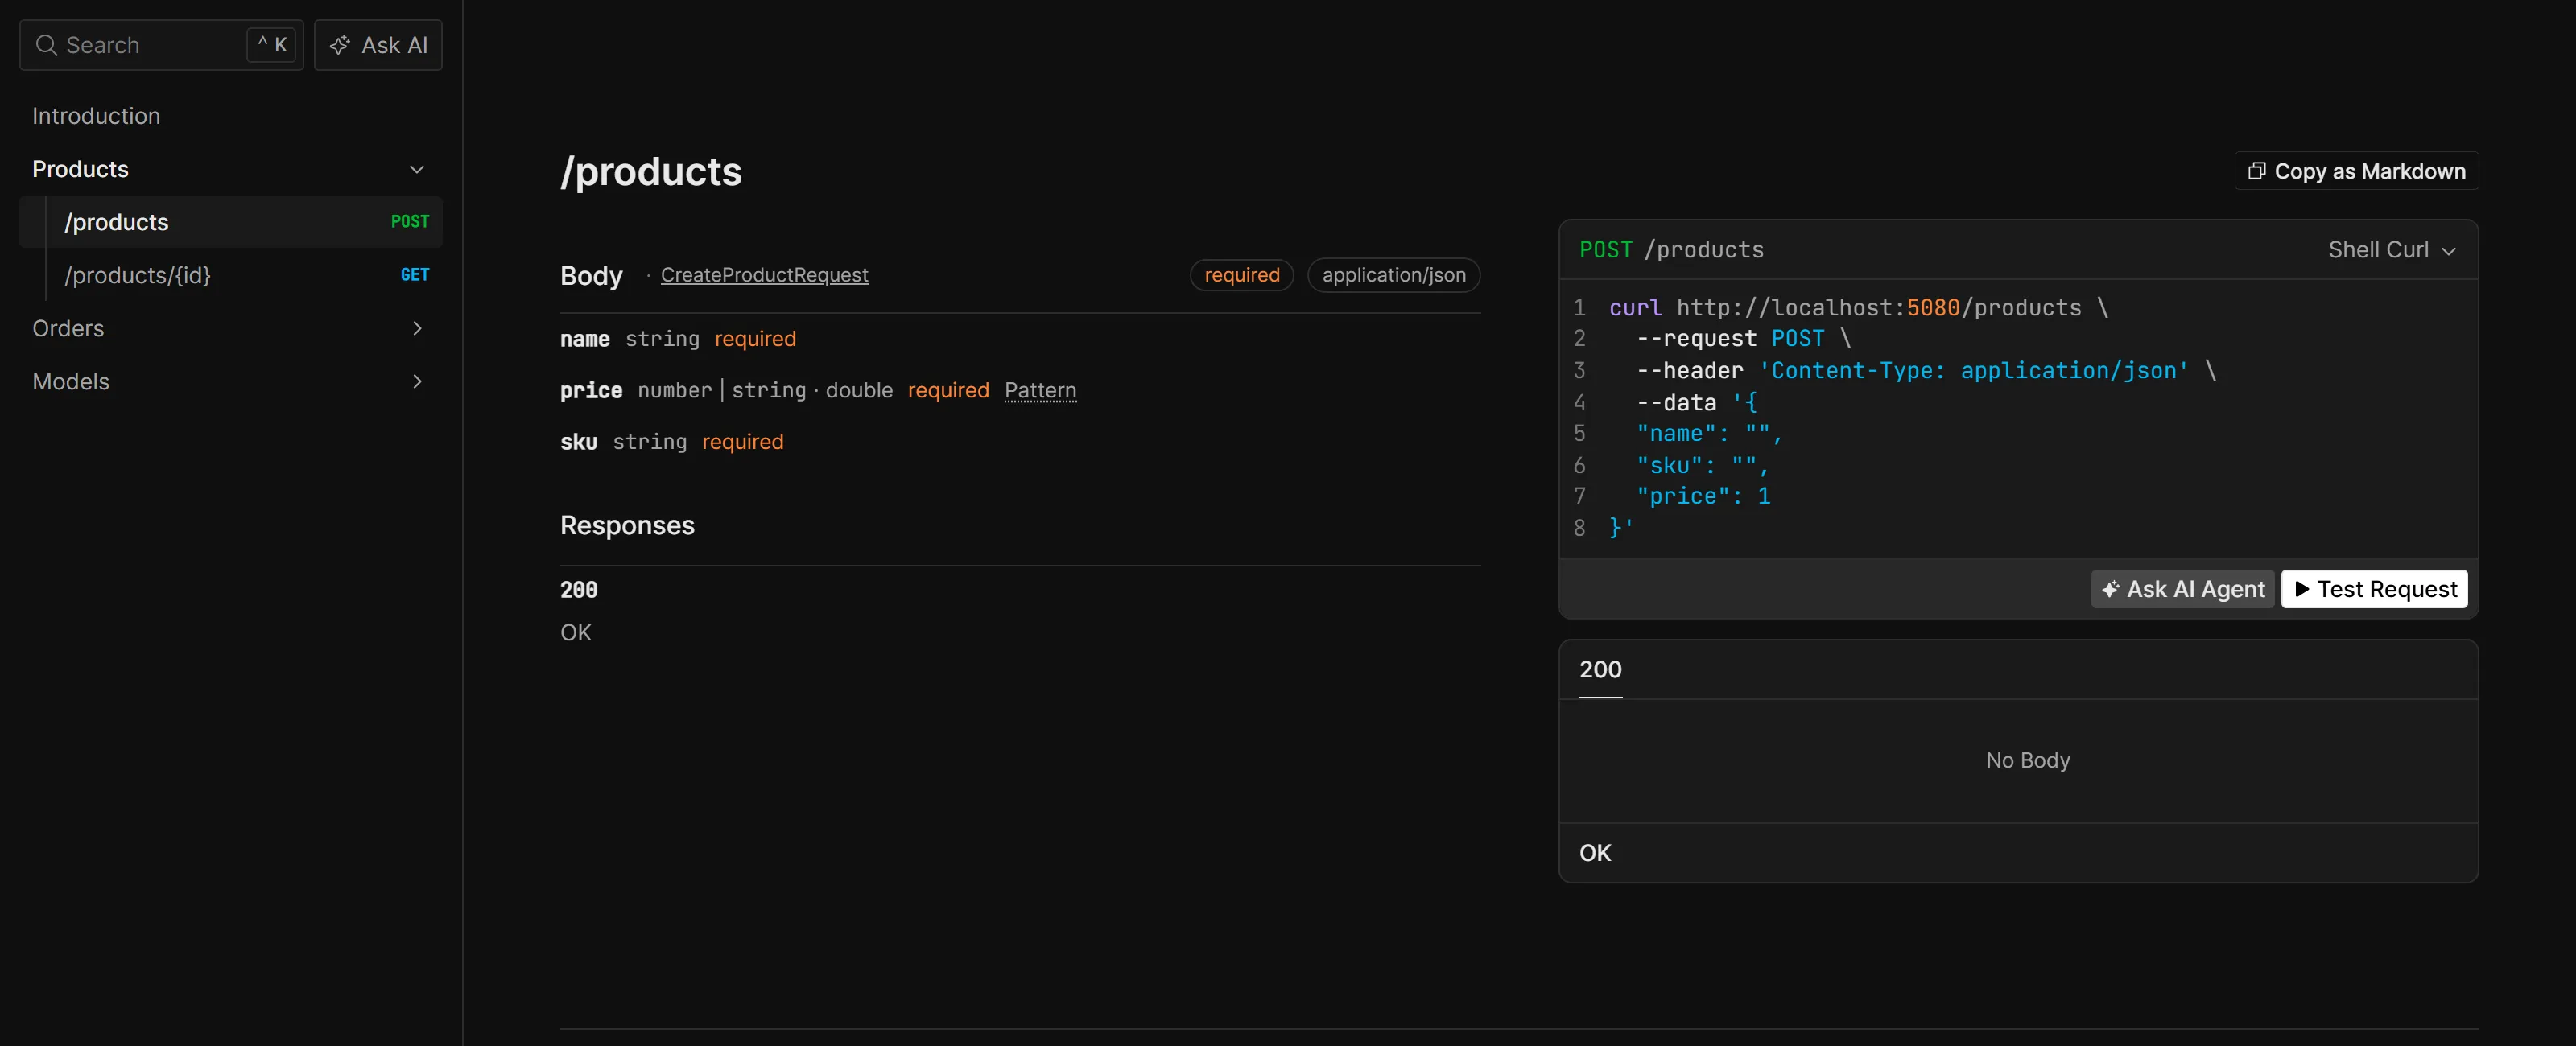
Task: Click the application/json badge
Action: [1393, 275]
